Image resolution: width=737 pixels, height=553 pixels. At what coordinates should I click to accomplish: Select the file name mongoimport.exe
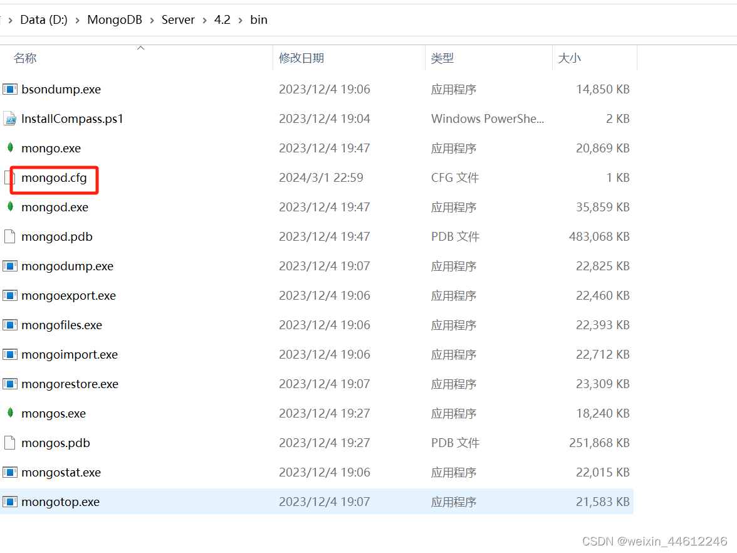point(70,355)
